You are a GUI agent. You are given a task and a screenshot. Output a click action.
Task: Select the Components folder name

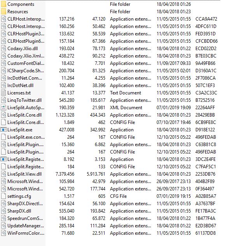click(21, 4)
